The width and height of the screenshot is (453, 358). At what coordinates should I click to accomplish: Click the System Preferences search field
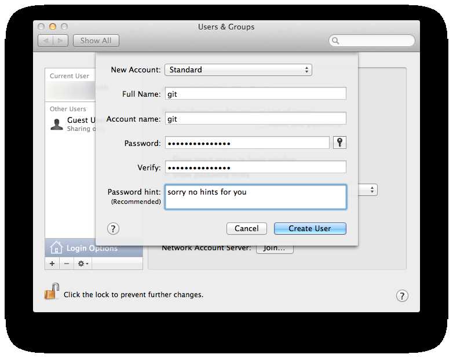click(372, 41)
